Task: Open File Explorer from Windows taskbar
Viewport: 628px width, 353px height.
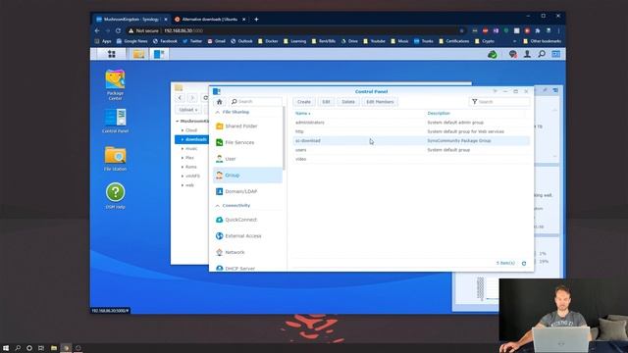Action: coord(54,348)
